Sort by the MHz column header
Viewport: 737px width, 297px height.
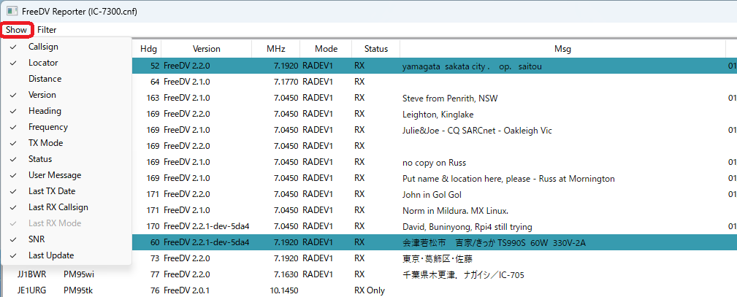(276, 49)
